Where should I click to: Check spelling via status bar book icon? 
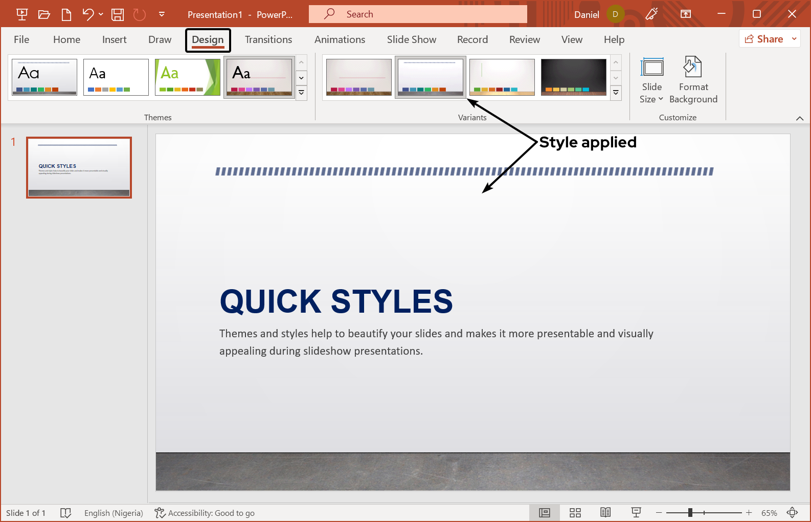click(x=65, y=513)
